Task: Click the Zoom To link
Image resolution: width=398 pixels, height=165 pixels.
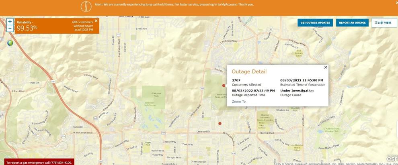Action: click(x=238, y=102)
